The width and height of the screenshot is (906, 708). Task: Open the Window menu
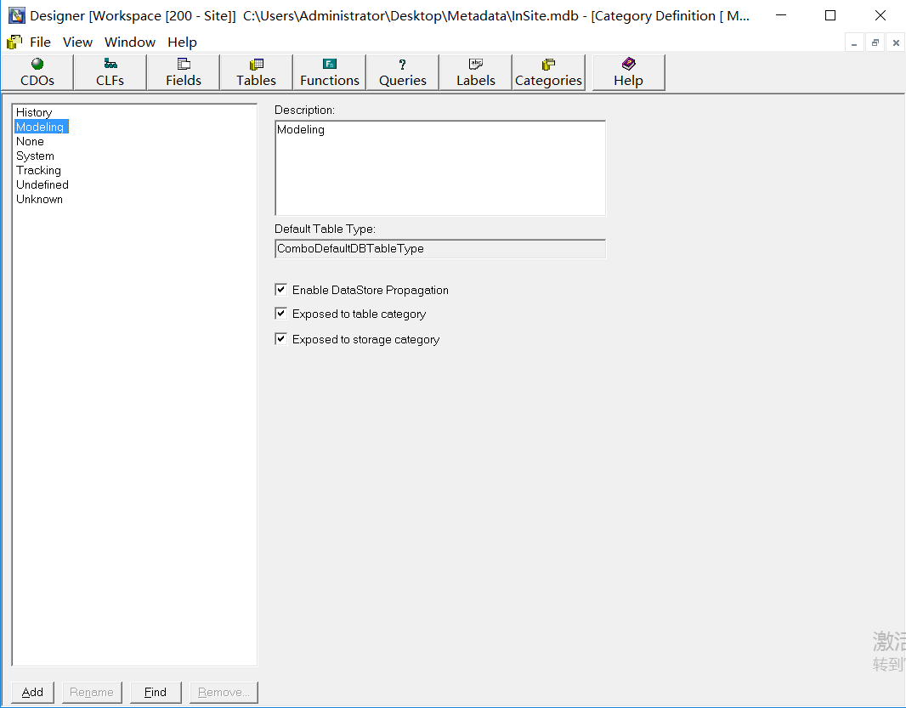[130, 42]
